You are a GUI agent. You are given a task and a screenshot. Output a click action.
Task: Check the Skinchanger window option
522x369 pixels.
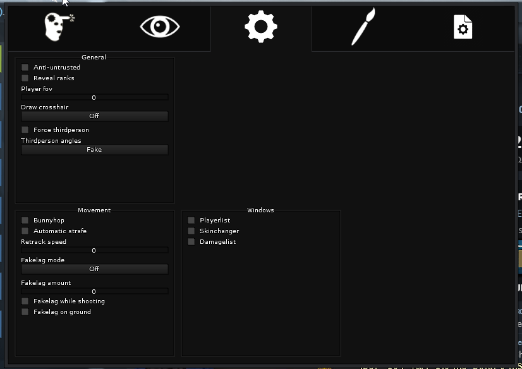pyautogui.click(x=191, y=231)
